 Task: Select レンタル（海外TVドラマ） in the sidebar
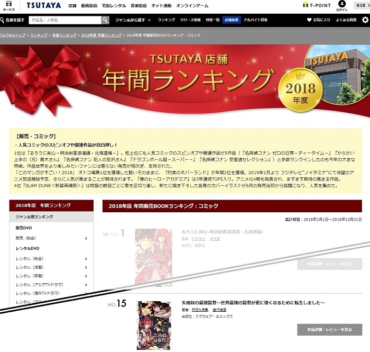click(x=38, y=293)
